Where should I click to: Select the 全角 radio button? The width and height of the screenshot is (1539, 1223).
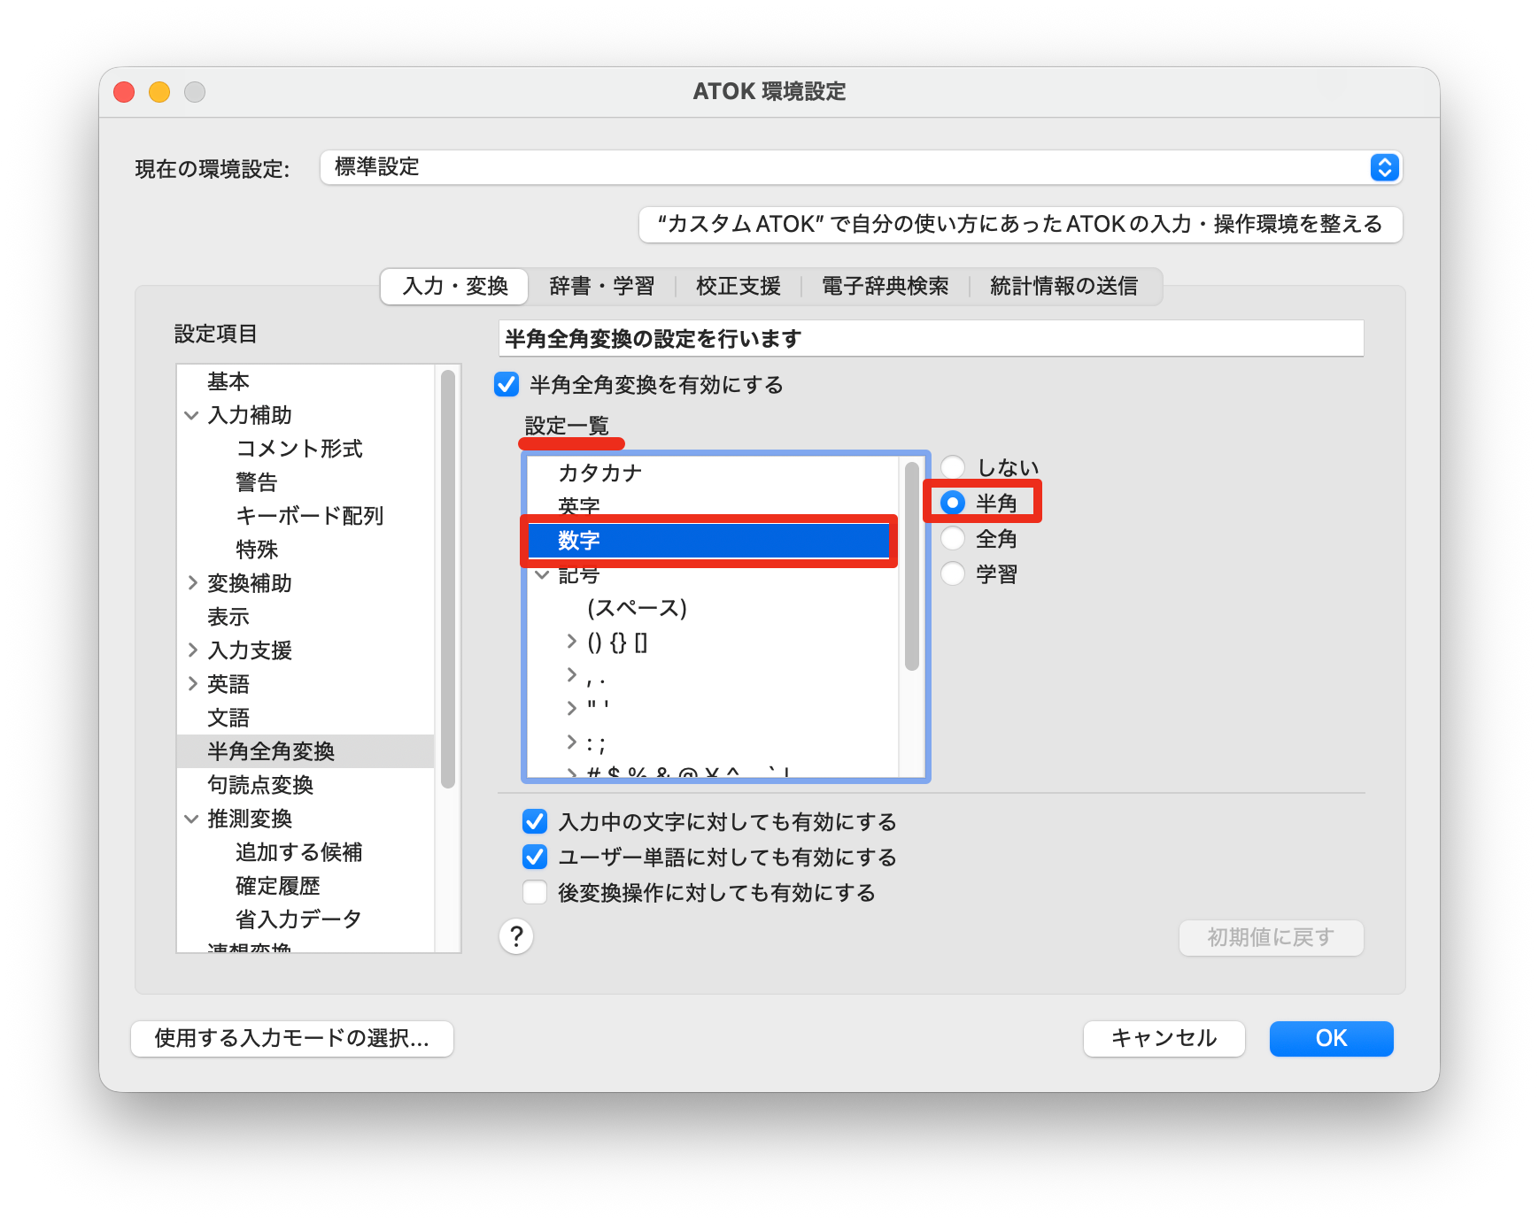pos(953,538)
